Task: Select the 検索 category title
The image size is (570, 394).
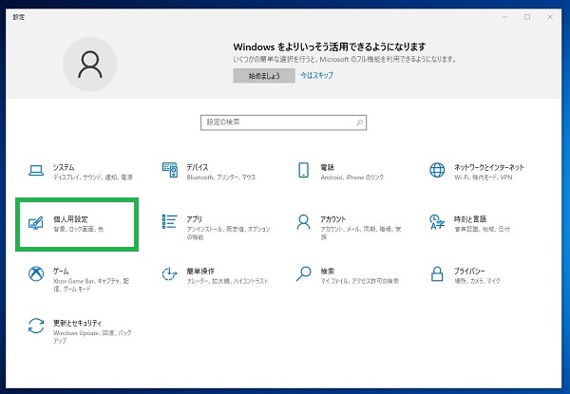Action: pos(327,271)
